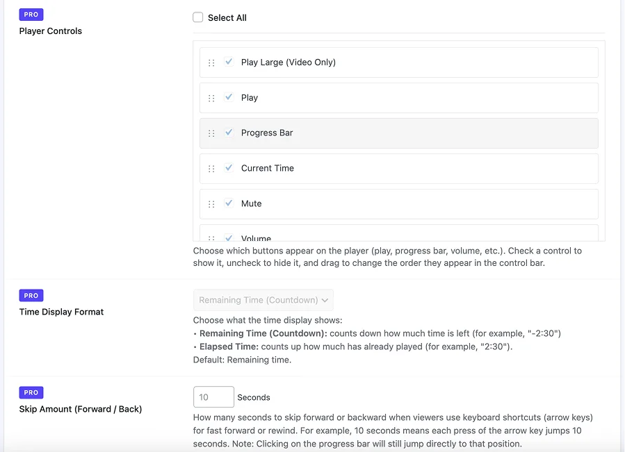
Task: Uncheck the Current Time checkbox
Action: point(229,168)
